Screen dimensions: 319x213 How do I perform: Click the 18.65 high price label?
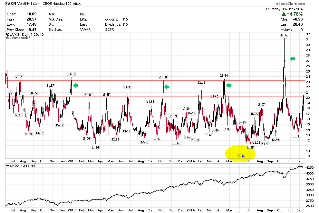pyautogui.click(x=150, y=102)
